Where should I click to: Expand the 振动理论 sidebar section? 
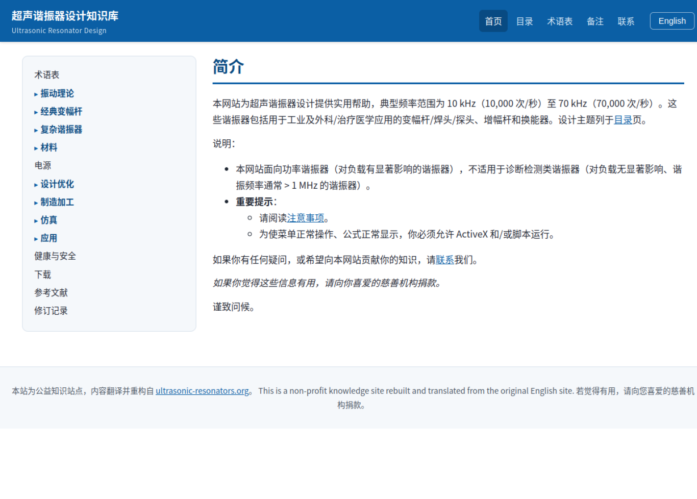(x=54, y=93)
